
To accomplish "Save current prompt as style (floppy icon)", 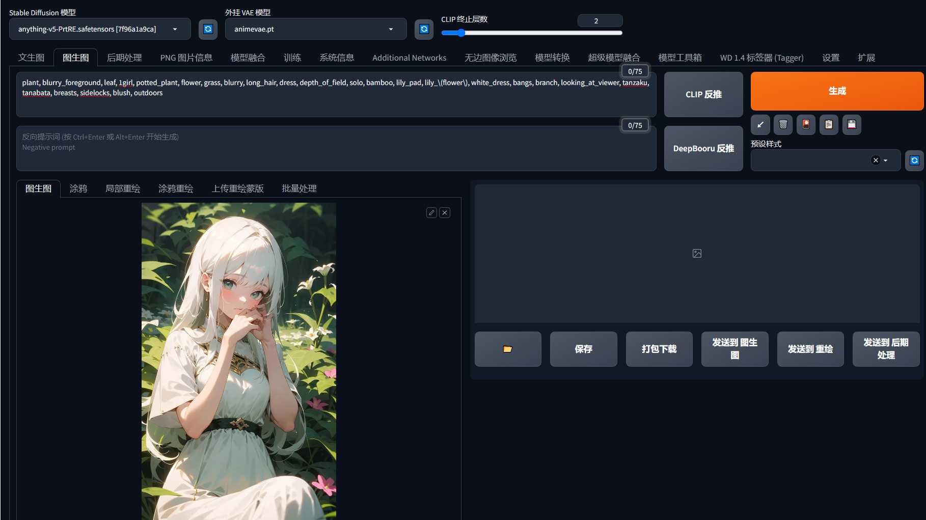I will 852,124.
